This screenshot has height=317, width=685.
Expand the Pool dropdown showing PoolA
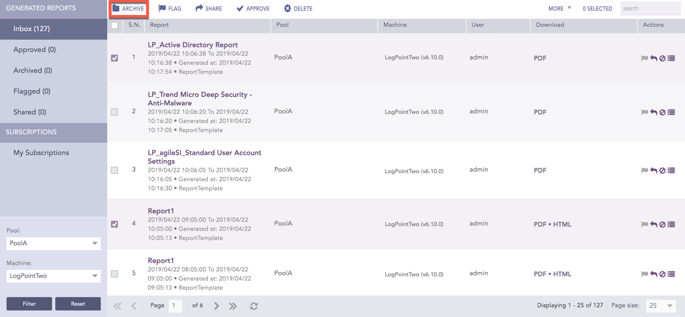click(53, 243)
